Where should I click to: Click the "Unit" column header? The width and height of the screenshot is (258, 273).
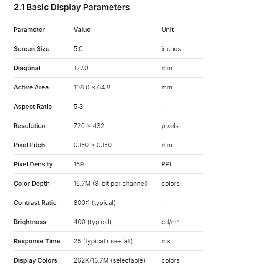coord(167,30)
